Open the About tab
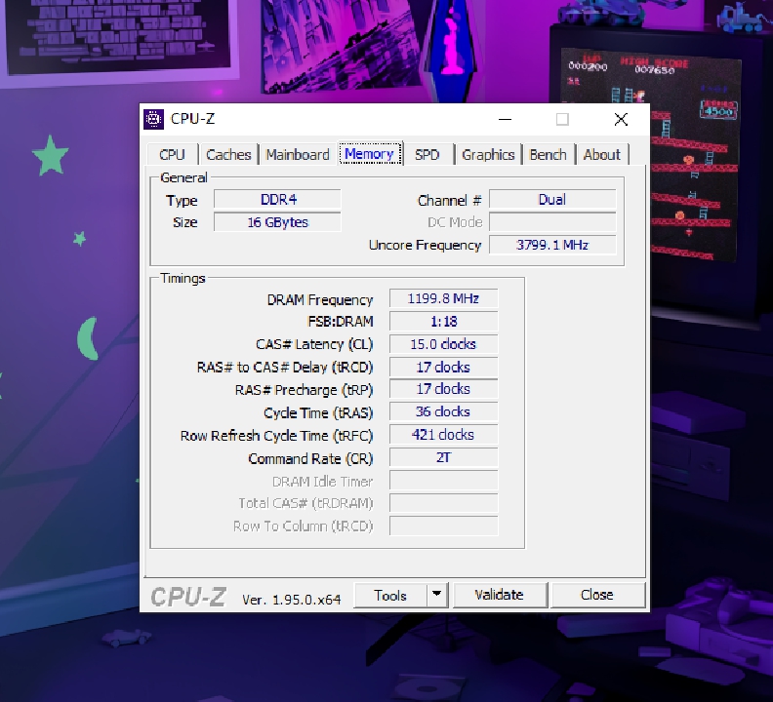Viewport: 773px width, 702px height. [601, 155]
